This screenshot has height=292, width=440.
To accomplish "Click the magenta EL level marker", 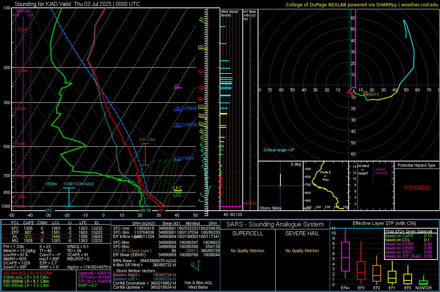I will click(177, 87).
